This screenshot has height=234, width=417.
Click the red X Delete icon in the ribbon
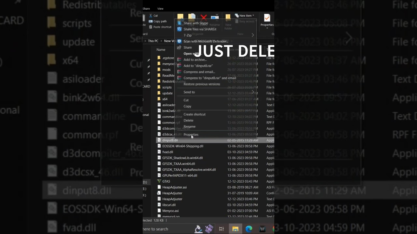point(204,17)
